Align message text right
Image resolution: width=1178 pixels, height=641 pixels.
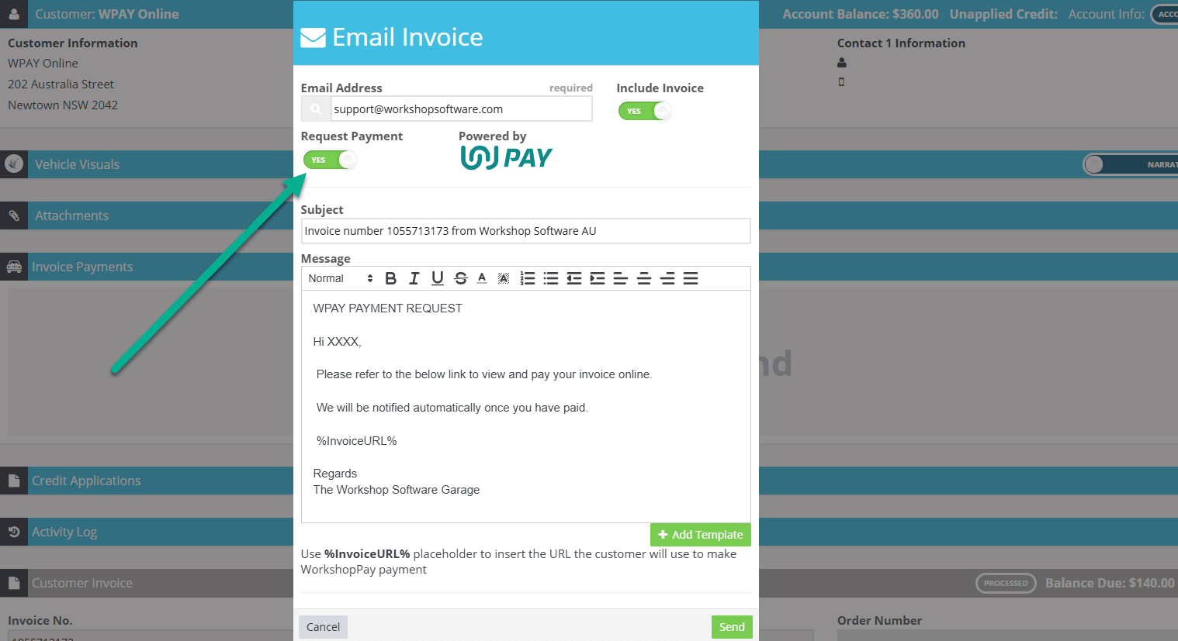[667, 278]
